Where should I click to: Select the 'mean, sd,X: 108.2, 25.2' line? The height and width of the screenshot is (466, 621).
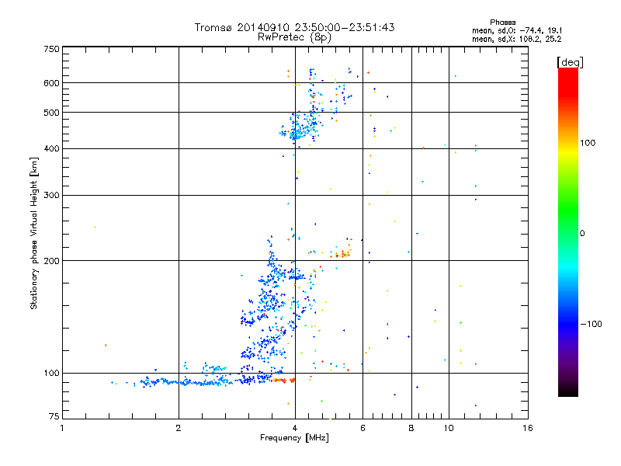click(x=517, y=40)
